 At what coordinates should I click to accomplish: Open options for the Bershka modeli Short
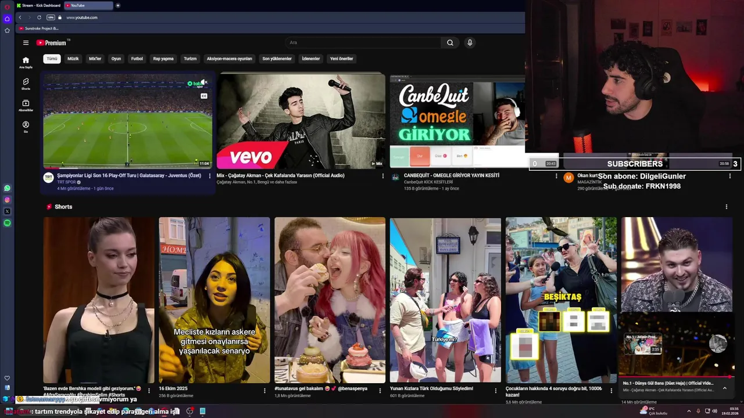click(149, 391)
